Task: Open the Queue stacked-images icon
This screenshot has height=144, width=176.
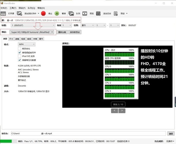Action: coord(71,14)
